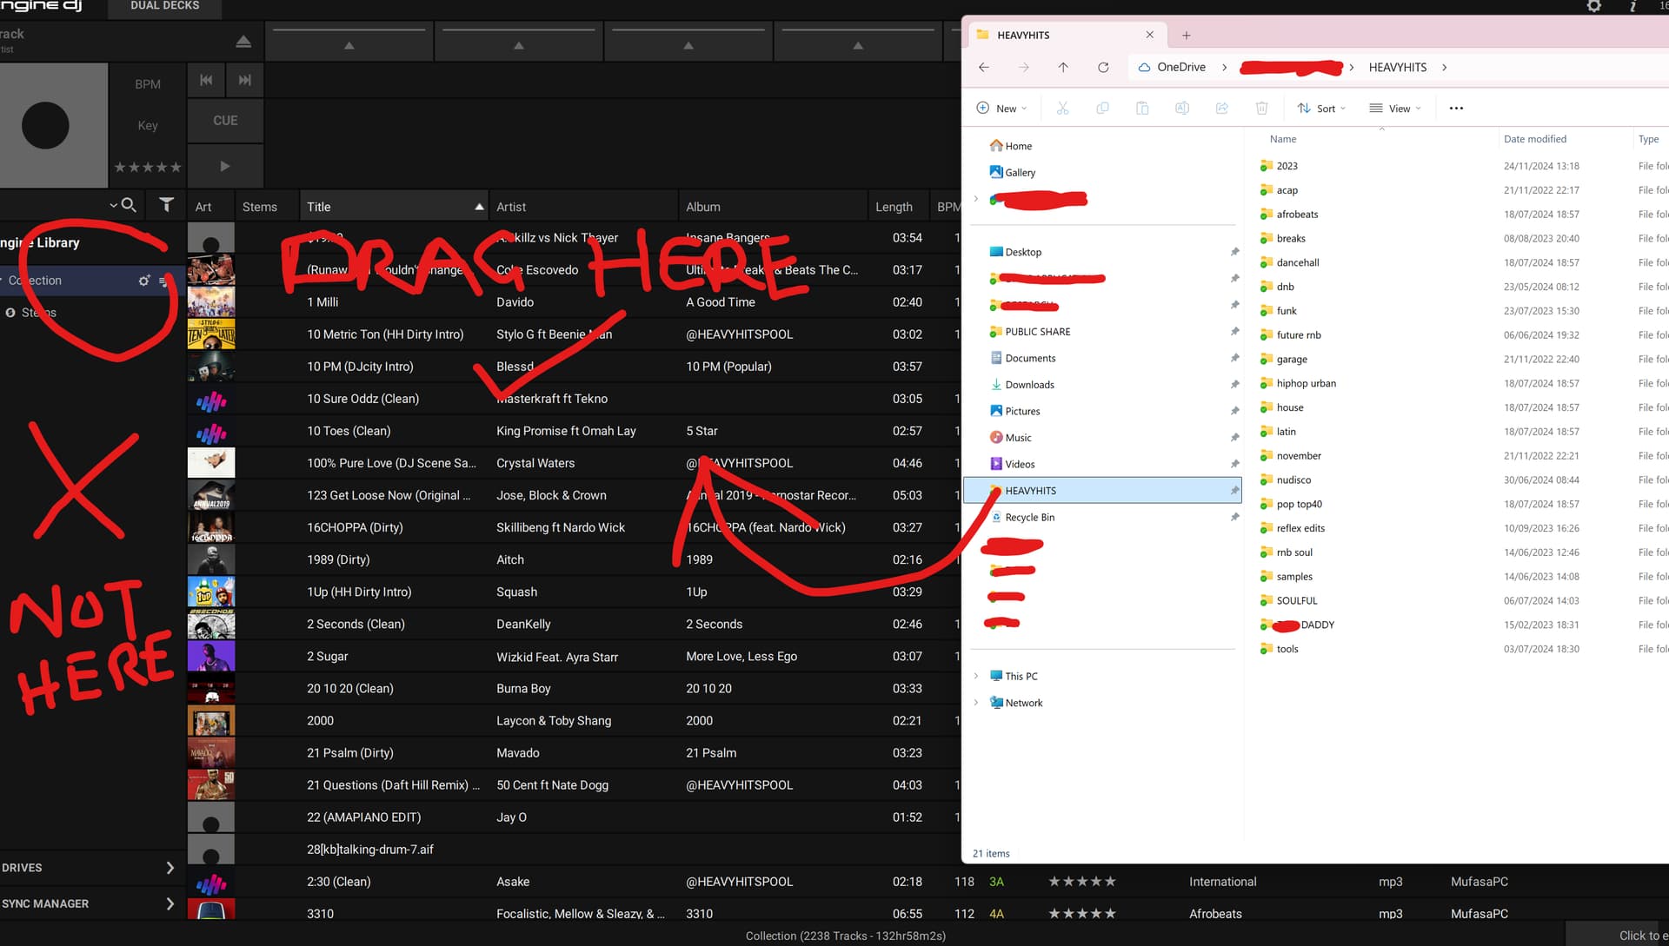
Task: Set the deck star rating
Action: click(x=148, y=167)
